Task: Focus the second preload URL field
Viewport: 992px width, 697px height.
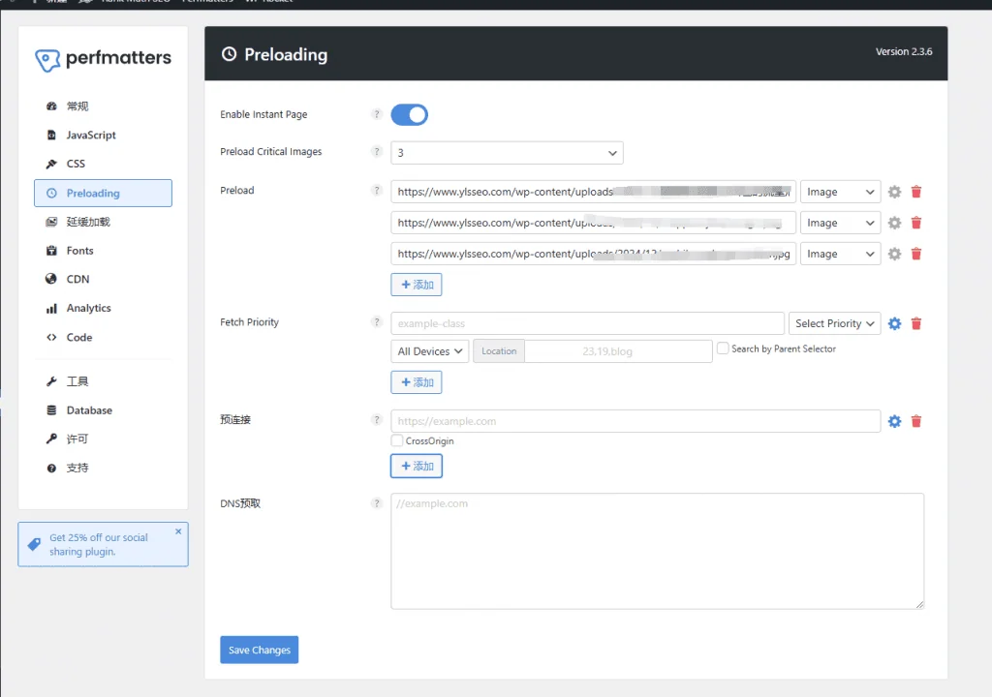Action: 594,223
